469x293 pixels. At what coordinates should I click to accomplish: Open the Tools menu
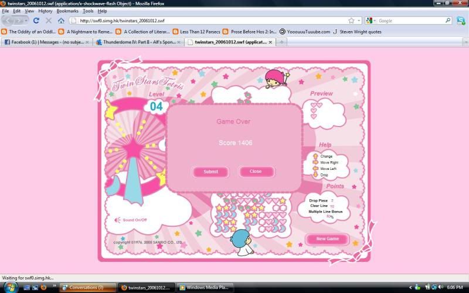(x=88, y=11)
